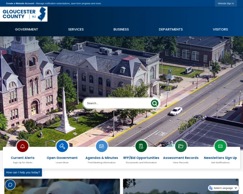243x194 pixels.
Task: Expand the Business navigation menu
Action: pyautogui.click(x=121, y=29)
